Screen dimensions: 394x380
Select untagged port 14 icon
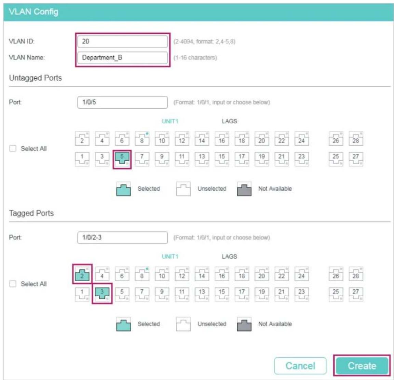(202, 138)
